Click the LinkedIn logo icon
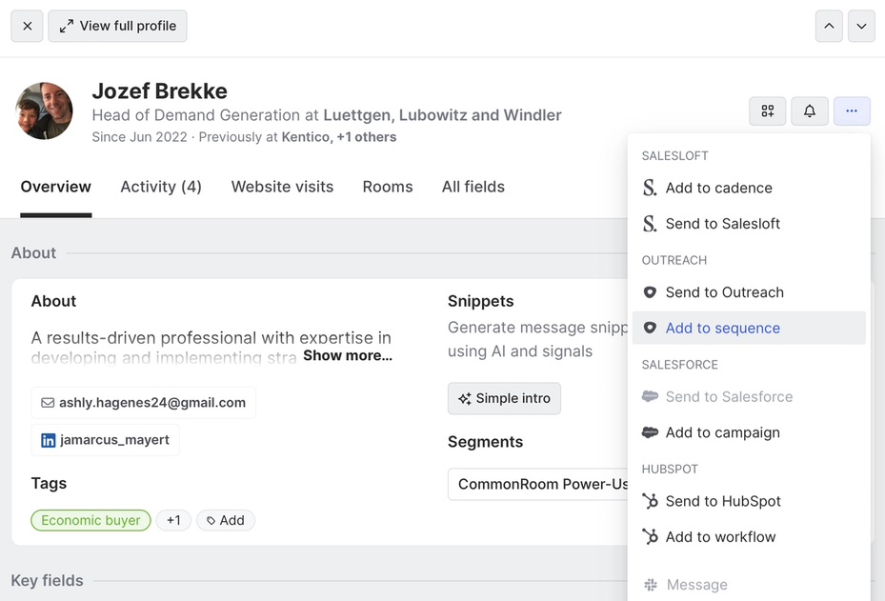This screenshot has height=601, width=885. tap(48, 440)
